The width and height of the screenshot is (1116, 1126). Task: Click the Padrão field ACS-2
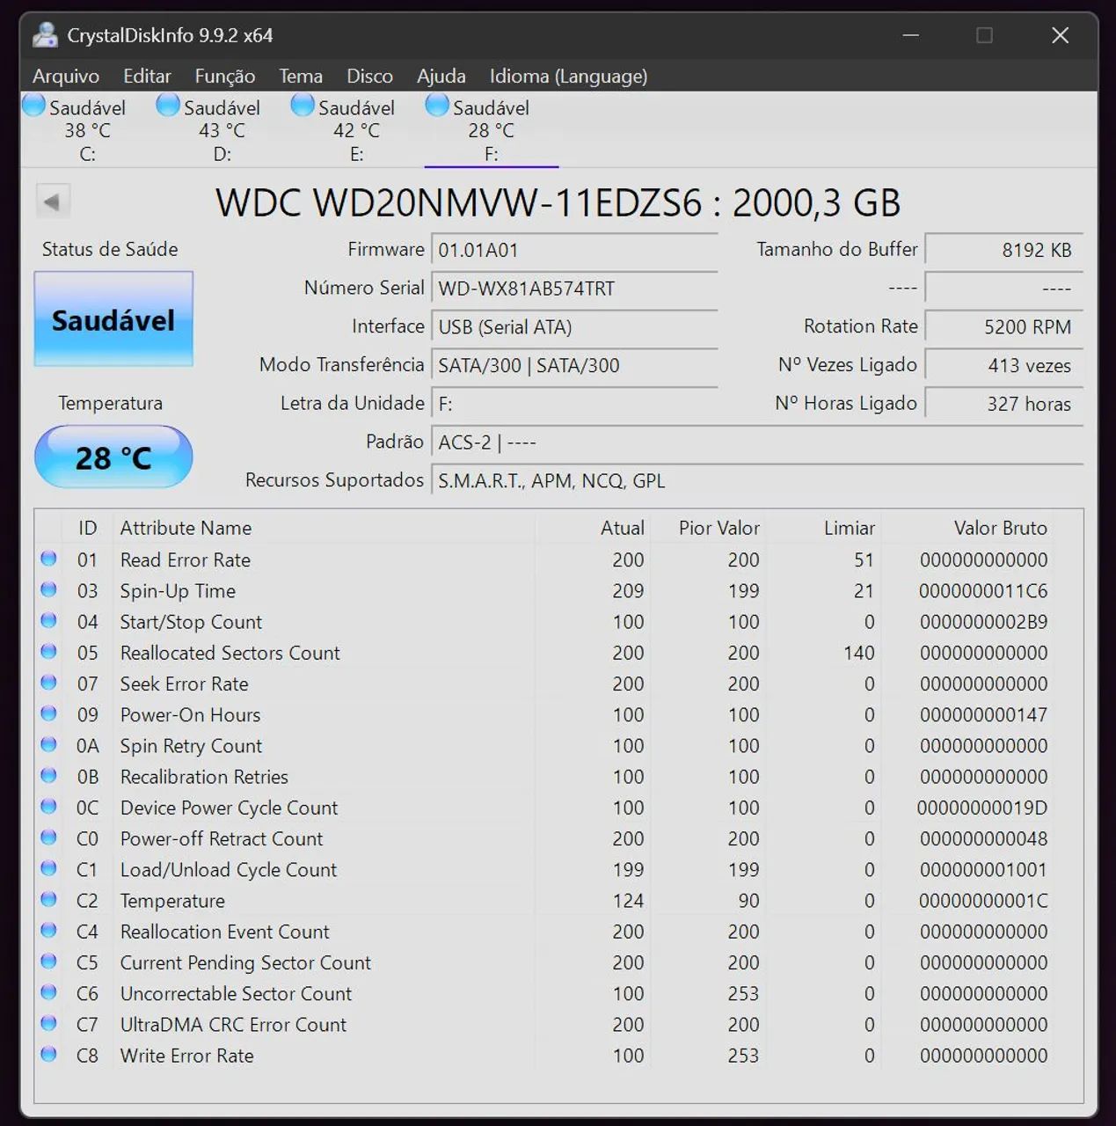[757, 442]
